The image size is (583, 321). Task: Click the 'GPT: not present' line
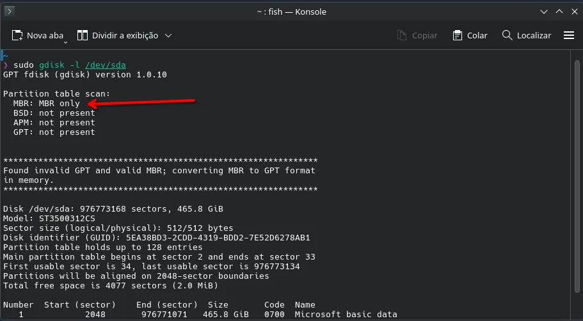click(x=54, y=132)
